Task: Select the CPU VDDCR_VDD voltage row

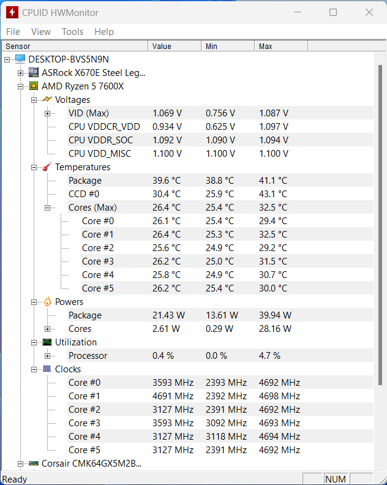Action: tap(220, 127)
